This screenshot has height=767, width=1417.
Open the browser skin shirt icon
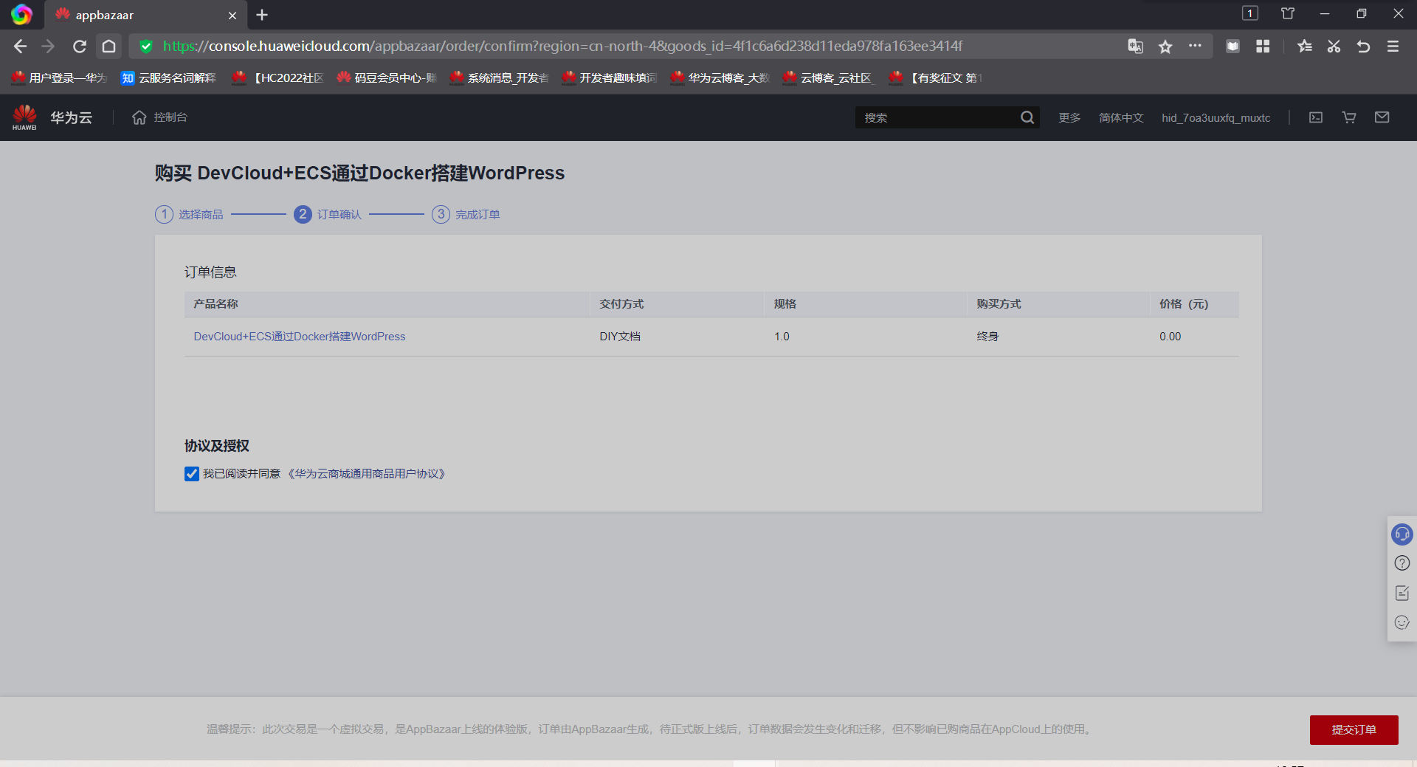[1288, 13]
